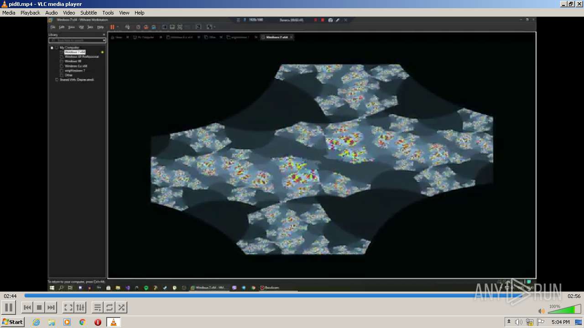Launch Internet Explorer from the taskbar

coord(36,322)
